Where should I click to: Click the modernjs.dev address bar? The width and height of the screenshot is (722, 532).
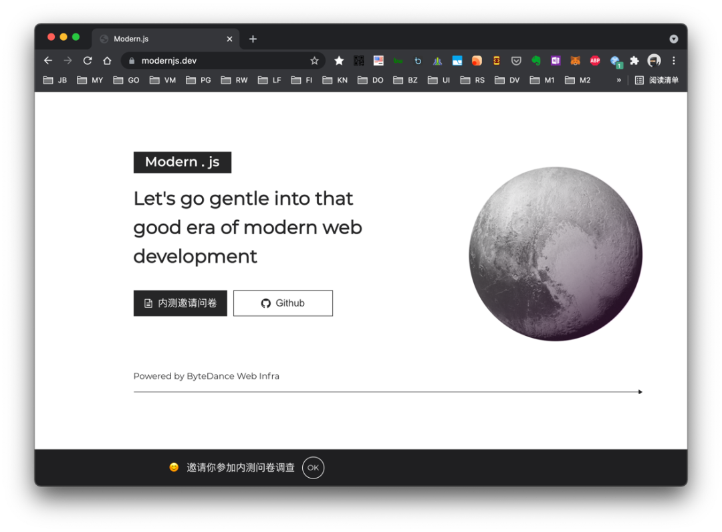[223, 60]
